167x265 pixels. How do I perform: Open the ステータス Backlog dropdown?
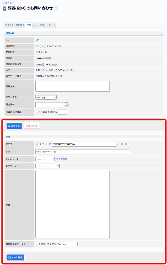pyautogui.click(x=46, y=97)
